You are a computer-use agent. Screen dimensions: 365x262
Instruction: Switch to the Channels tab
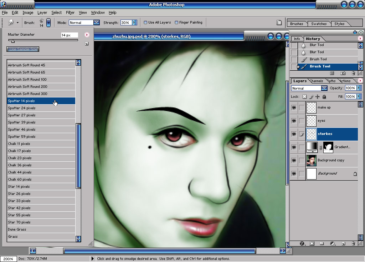click(317, 81)
